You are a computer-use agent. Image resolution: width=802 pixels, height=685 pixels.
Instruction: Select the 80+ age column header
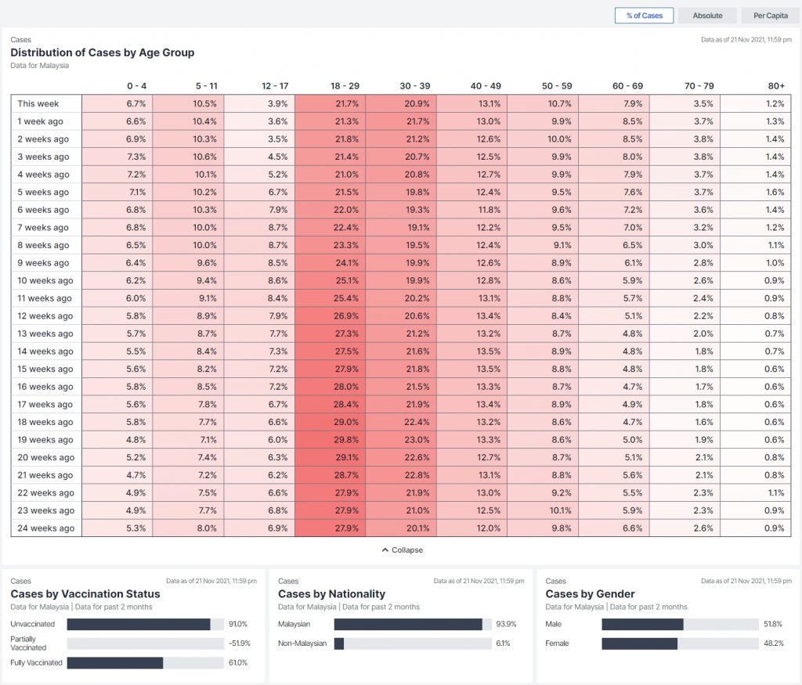point(775,85)
